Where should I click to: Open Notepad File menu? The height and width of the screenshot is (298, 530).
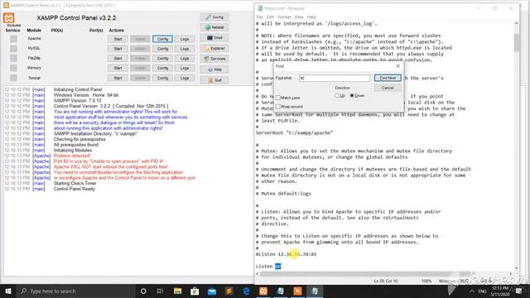[x=259, y=17]
